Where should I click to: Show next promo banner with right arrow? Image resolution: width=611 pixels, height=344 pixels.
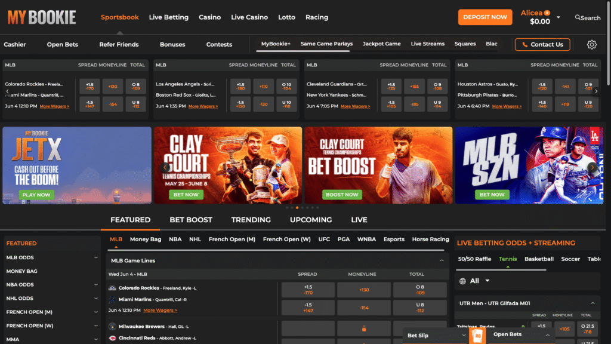click(x=593, y=167)
